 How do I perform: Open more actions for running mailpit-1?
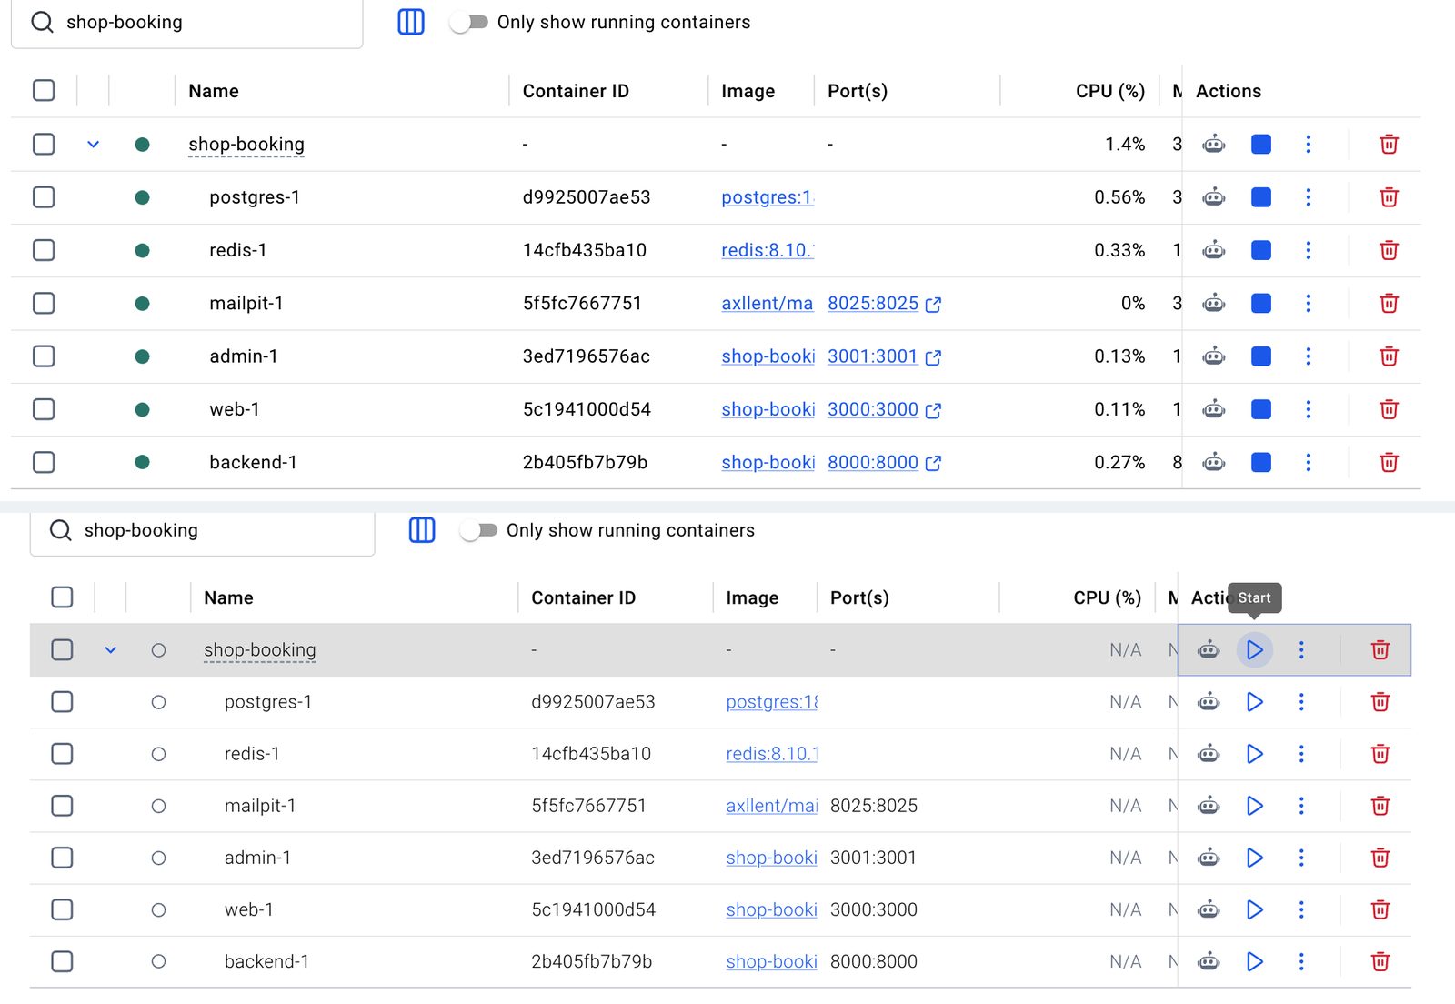pos(1309,303)
